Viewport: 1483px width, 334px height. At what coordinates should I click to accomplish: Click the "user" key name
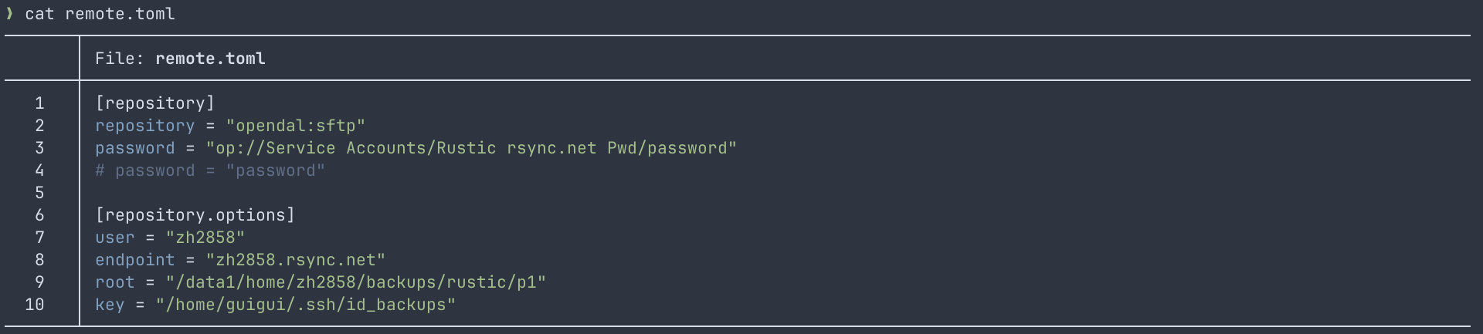(114, 238)
